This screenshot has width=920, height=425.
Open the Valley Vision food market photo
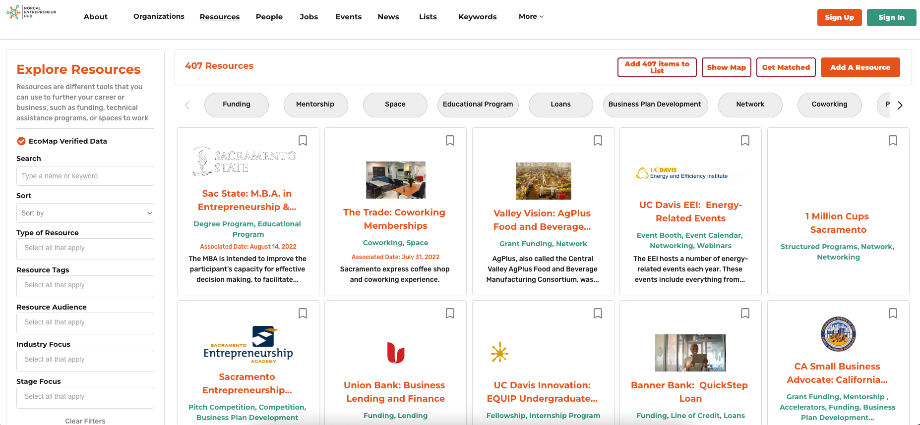coord(543,181)
